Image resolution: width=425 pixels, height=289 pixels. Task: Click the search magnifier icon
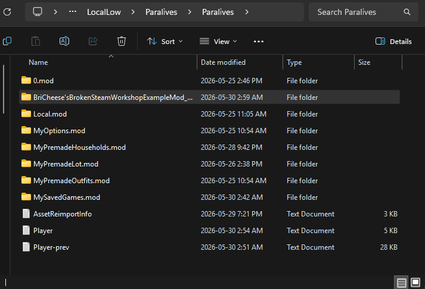click(407, 12)
